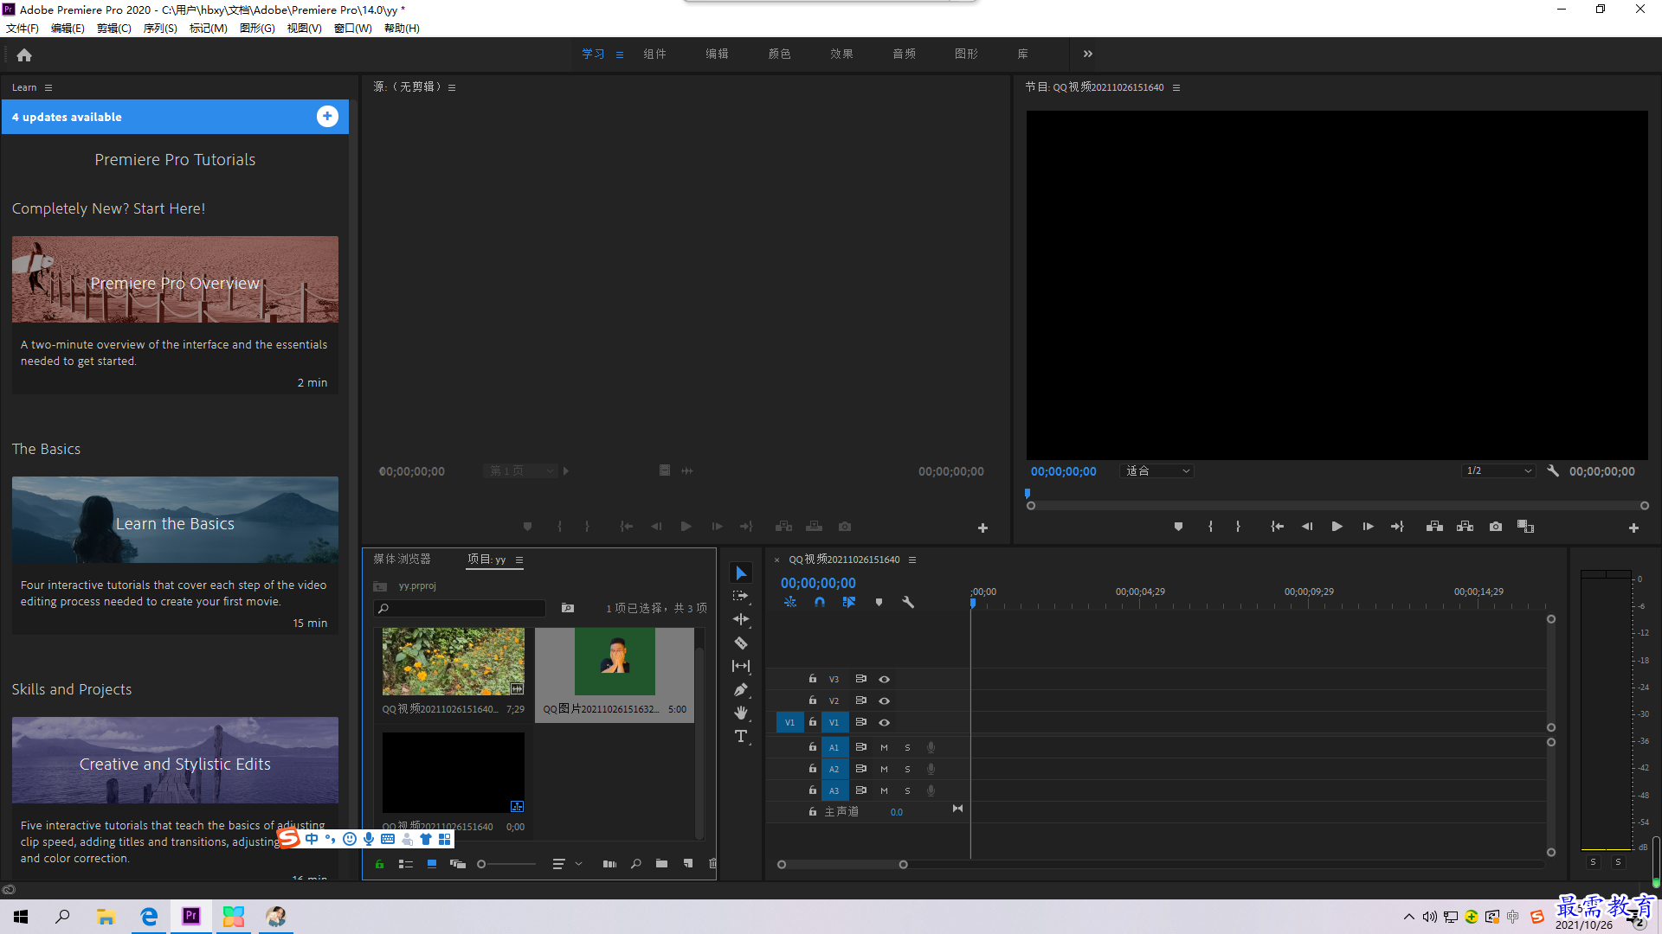Viewport: 1662px width, 934px height.
Task: Open 序列(S) menu
Action: (x=160, y=29)
